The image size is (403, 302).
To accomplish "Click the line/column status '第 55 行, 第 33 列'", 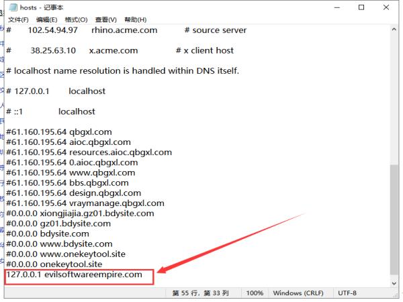I will pos(200,293).
